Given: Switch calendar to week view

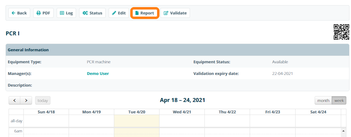Looking at the screenshot, I should [339, 100].
